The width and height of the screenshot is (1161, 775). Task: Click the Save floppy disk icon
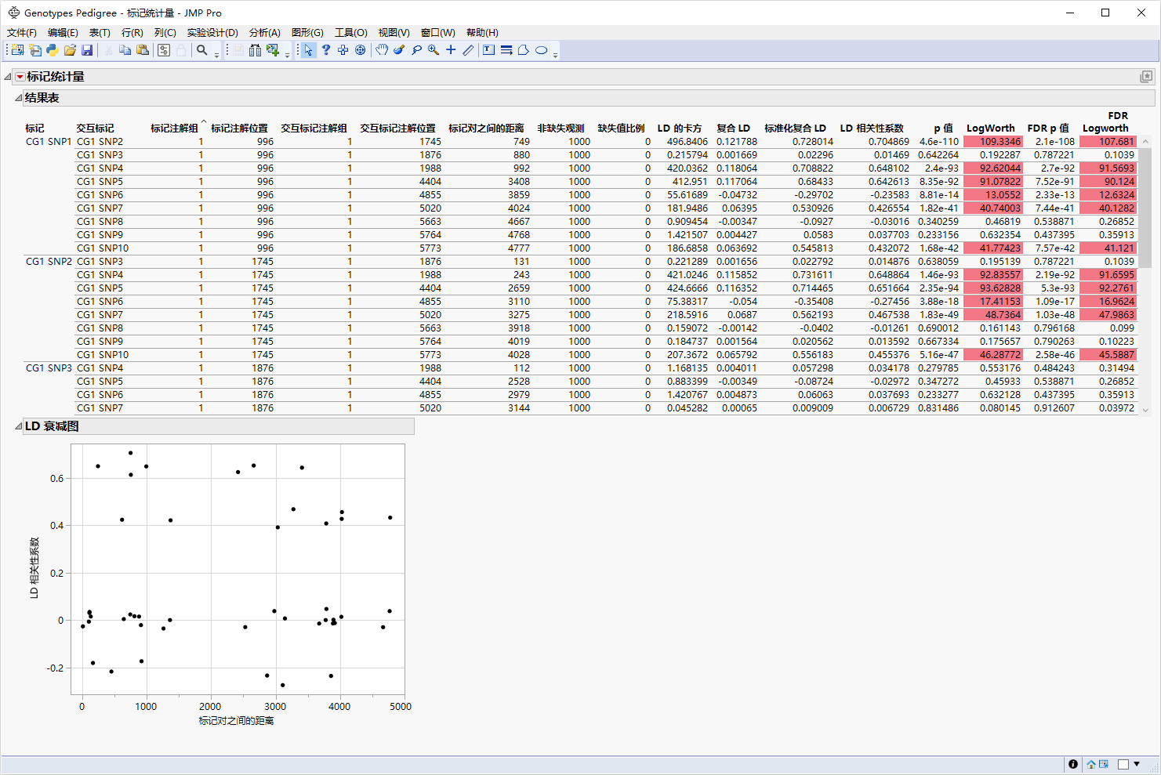(87, 50)
